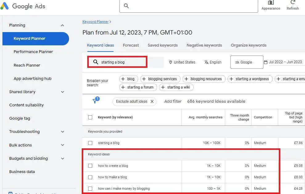Image resolution: width=305 pixels, height=194 pixels.
Task: Add 'starting a wordpress' suggestion chip
Action: (250, 79)
